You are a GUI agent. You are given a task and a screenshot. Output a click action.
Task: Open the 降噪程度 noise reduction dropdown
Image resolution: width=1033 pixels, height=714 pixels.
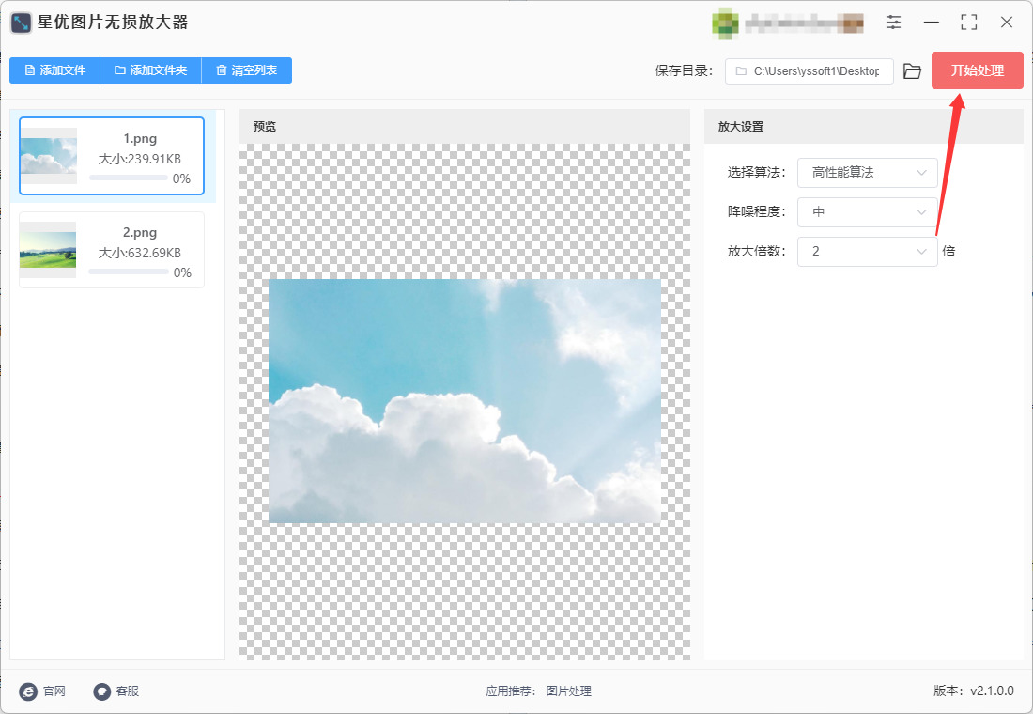coord(867,212)
